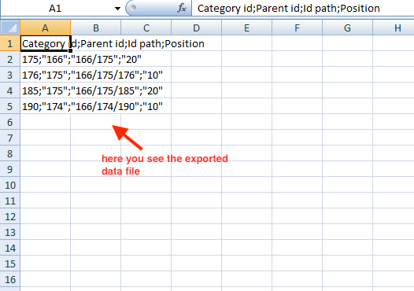Click cell with 'Category id;Parent id;Id path;Position'

(46, 43)
